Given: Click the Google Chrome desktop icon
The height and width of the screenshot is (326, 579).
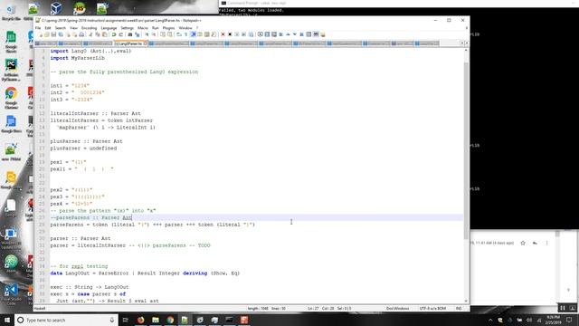Looking at the screenshot, I should pos(11,98).
